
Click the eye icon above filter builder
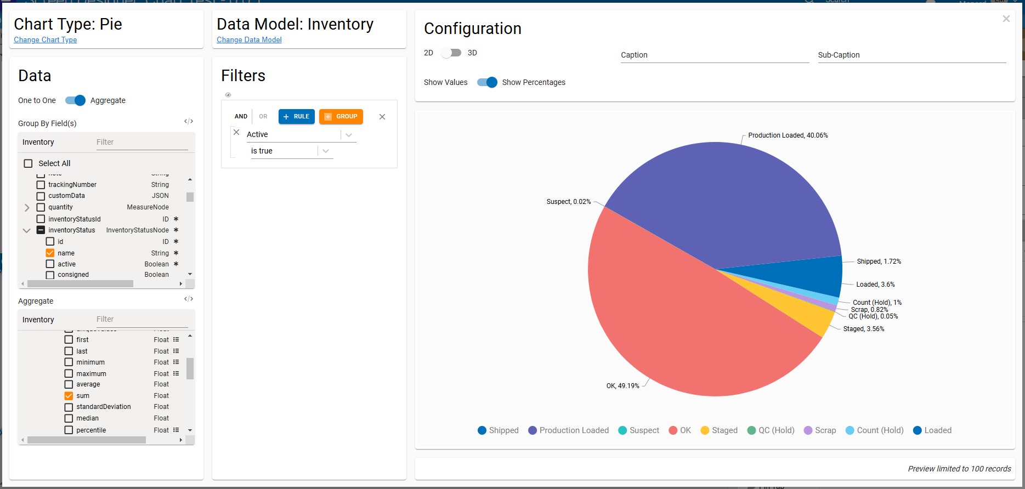(x=228, y=95)
